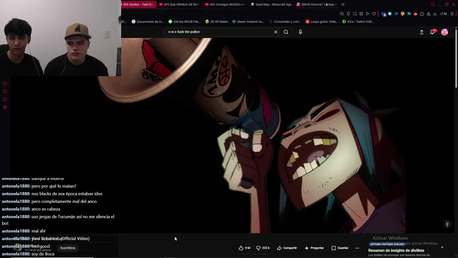Screen dimensions: 458x258
Task: Open the Steam Artwork Hu... bookmark
Action: [248, 21]
